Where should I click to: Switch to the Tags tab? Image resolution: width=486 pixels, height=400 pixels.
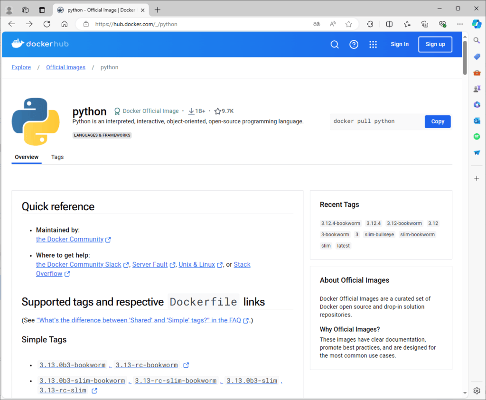57,157
